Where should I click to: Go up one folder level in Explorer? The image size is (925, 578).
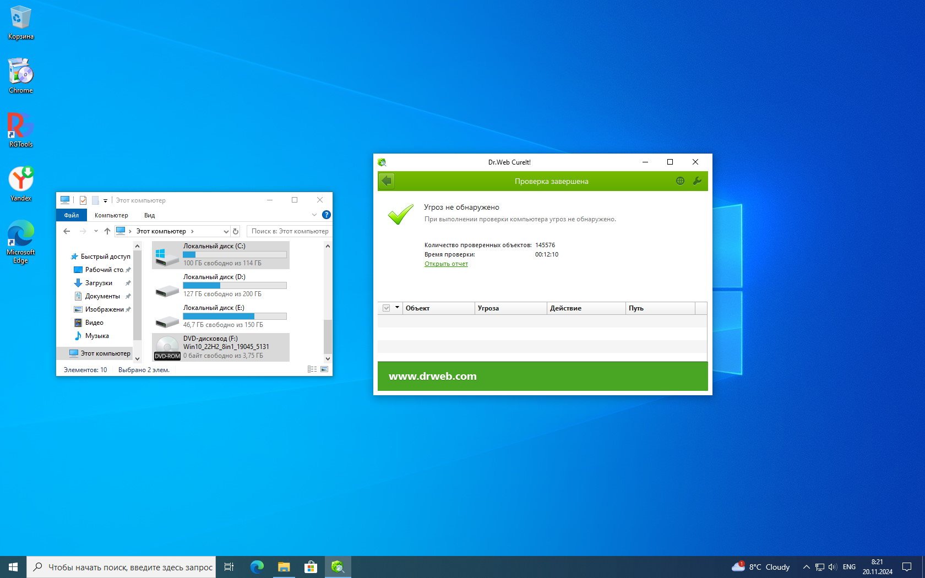pos(107,231)
